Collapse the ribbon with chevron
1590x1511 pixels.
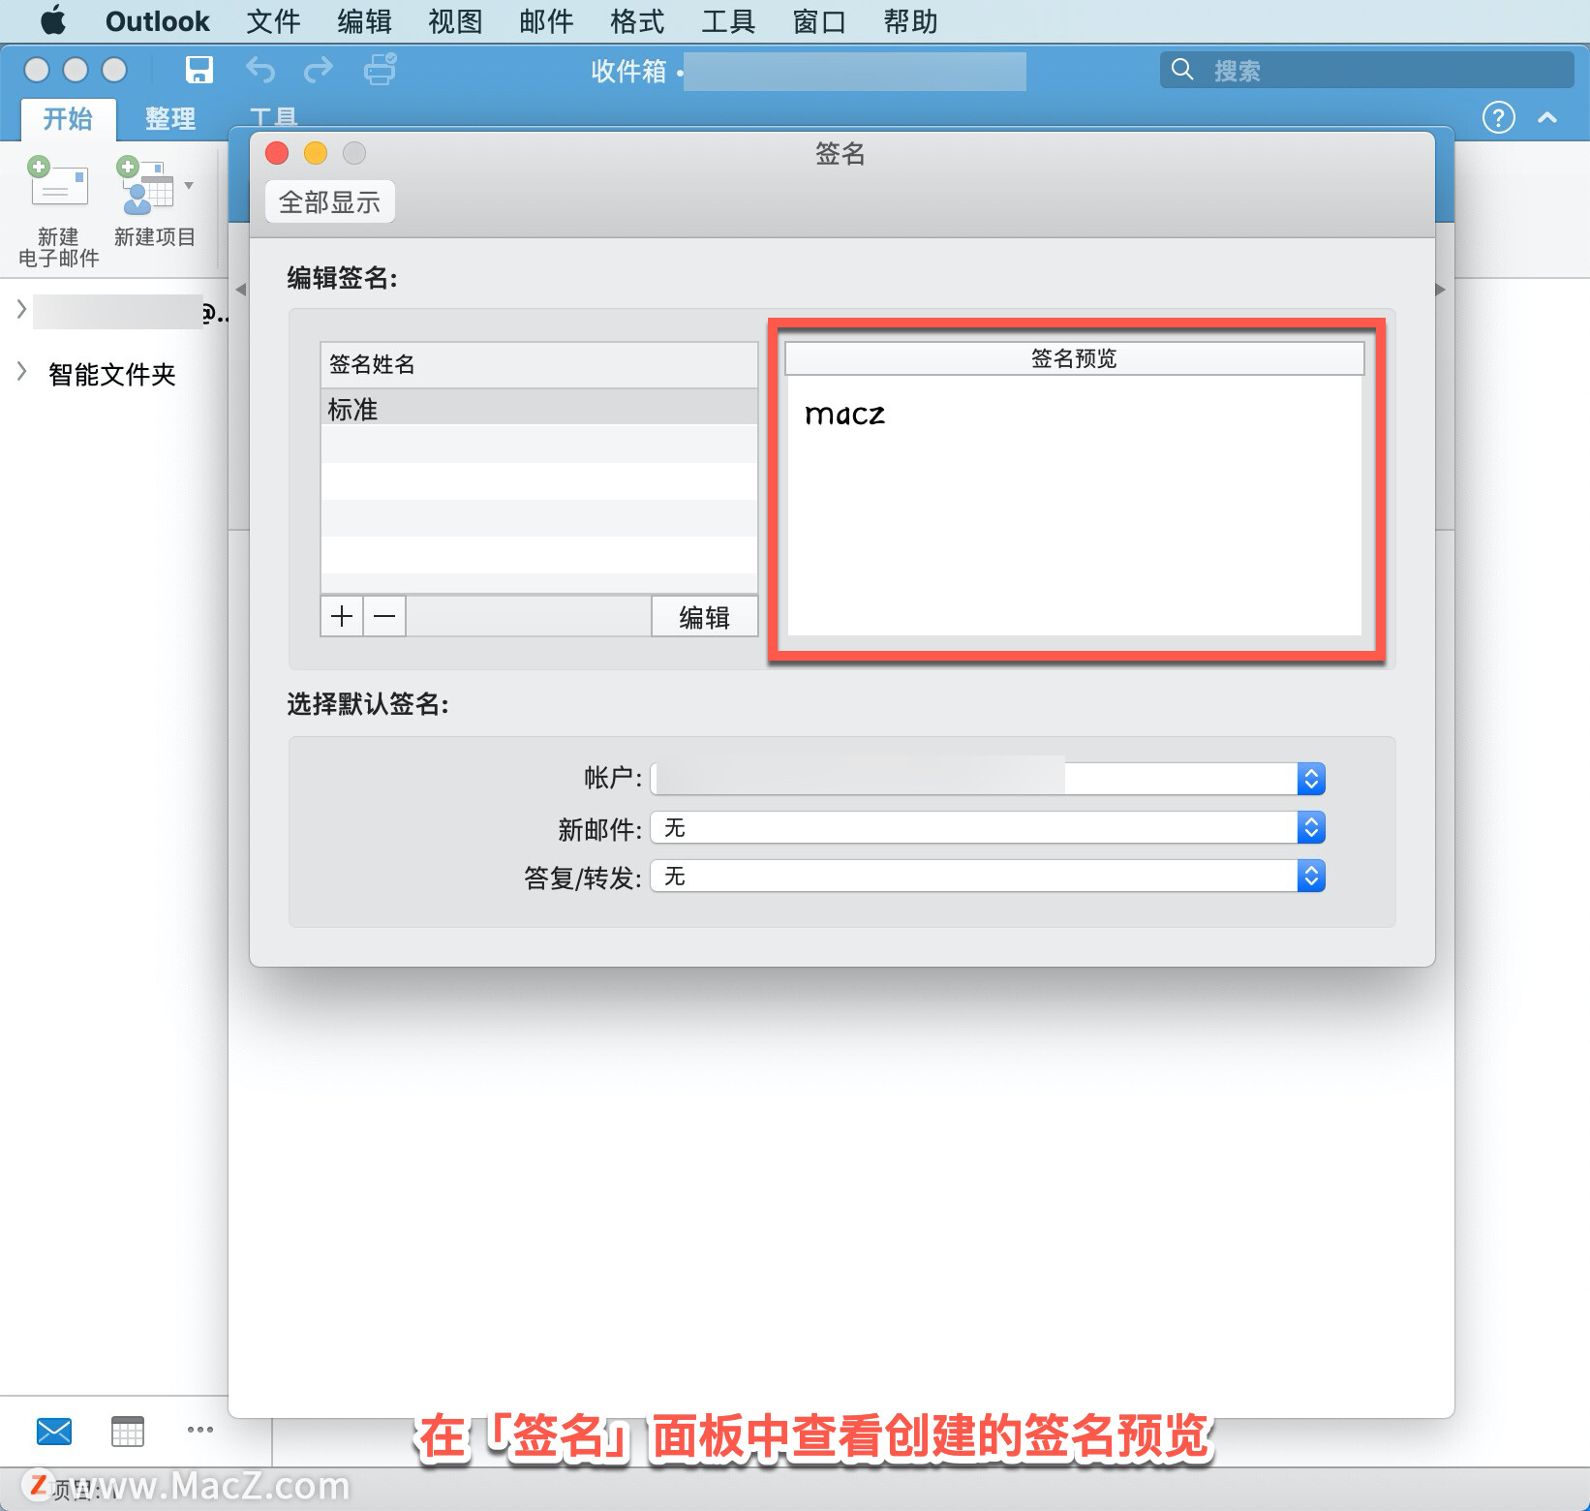(1547, 118)
